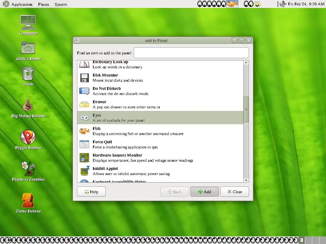Viewport: 326px width, 244px height.
Task: Click the list scrollbar down arrow
Action: (246, 180)
